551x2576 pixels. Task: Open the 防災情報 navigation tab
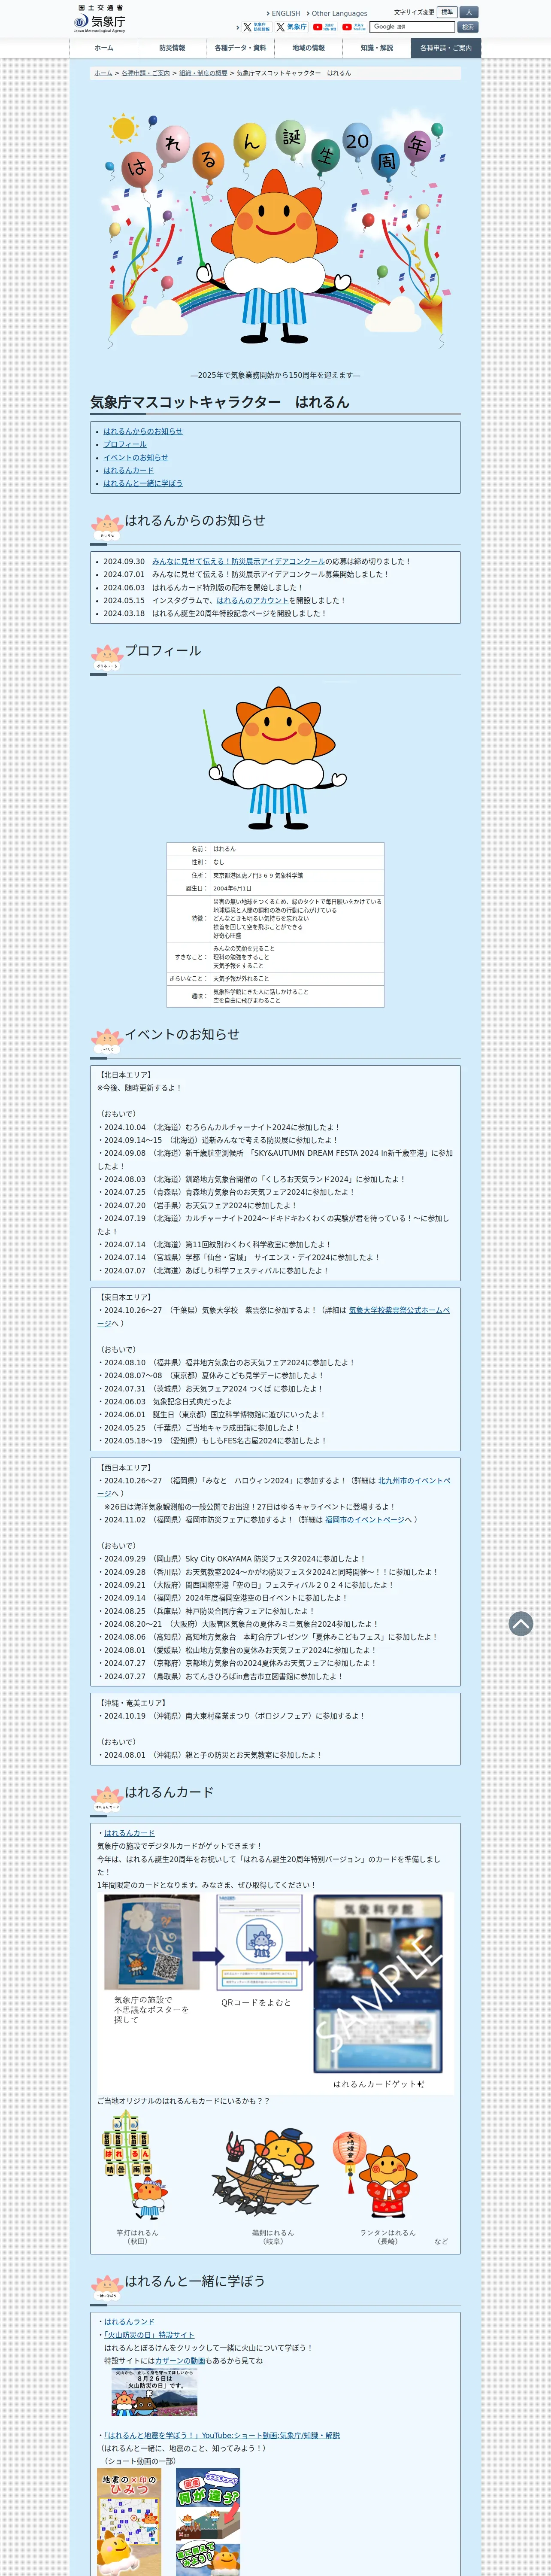(x=172, y=48)
